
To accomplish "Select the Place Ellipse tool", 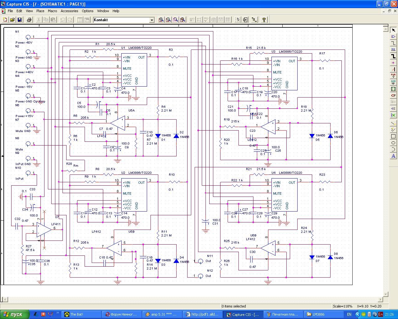I will coord(393,143).
